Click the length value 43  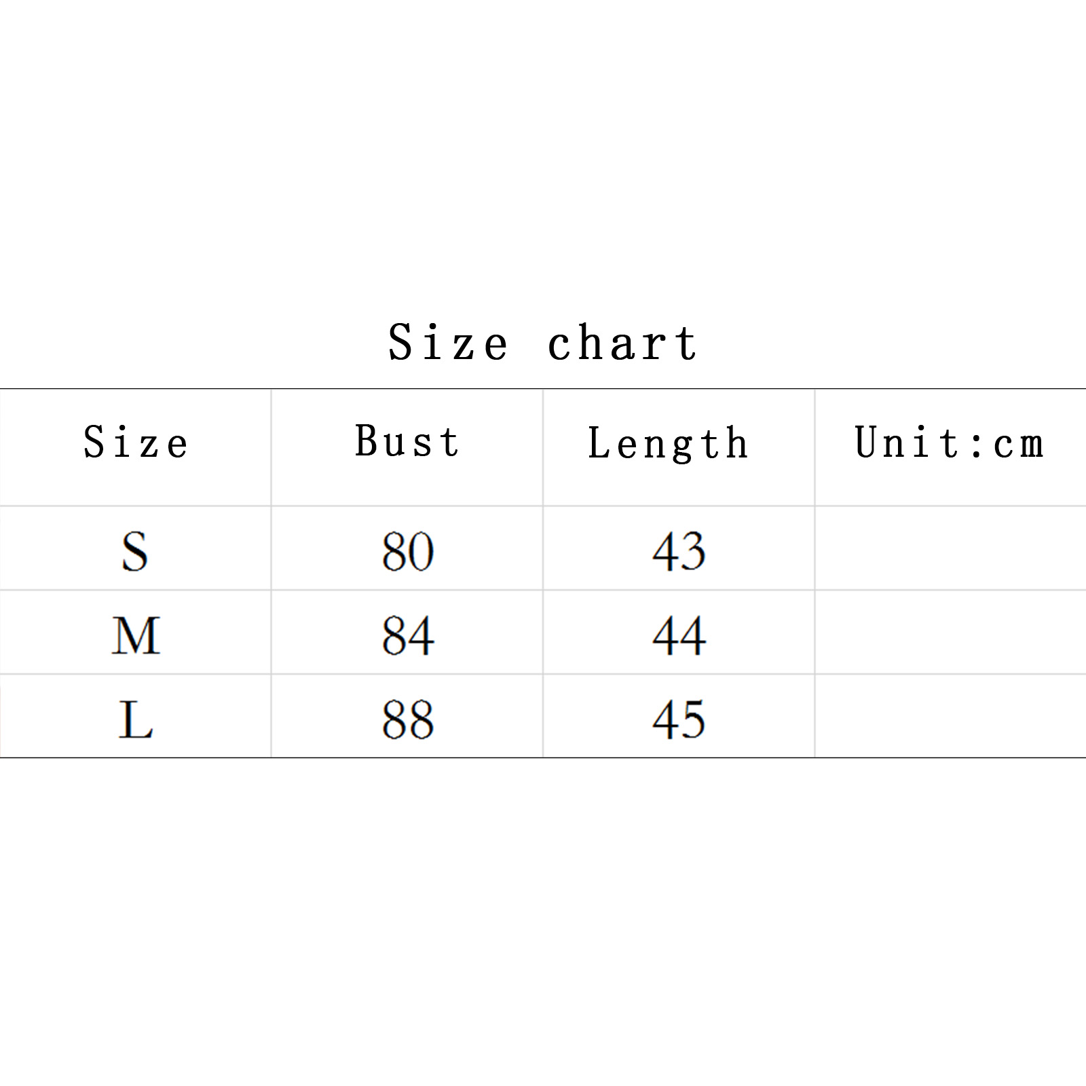679,550
